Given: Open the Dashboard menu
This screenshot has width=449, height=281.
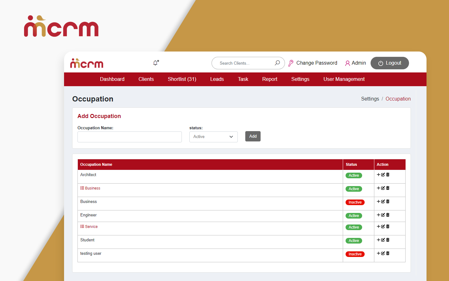Looking at the screenshot, I should [112, 79].
